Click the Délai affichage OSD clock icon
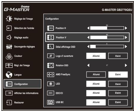 50,47
